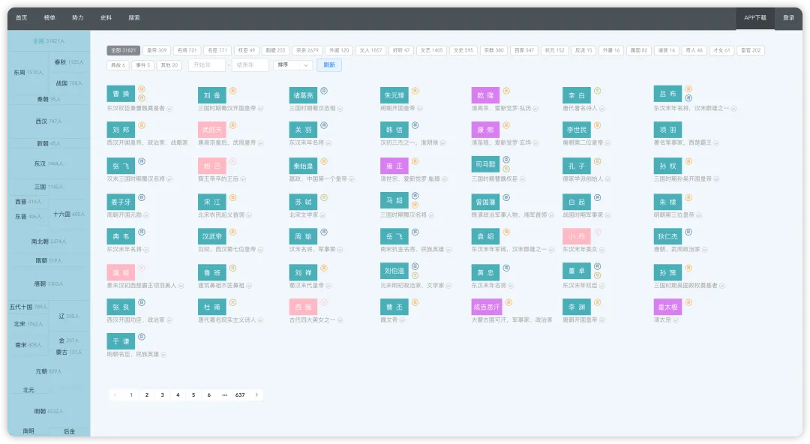Click the APP下载 tab in header

tap(755, 18)
